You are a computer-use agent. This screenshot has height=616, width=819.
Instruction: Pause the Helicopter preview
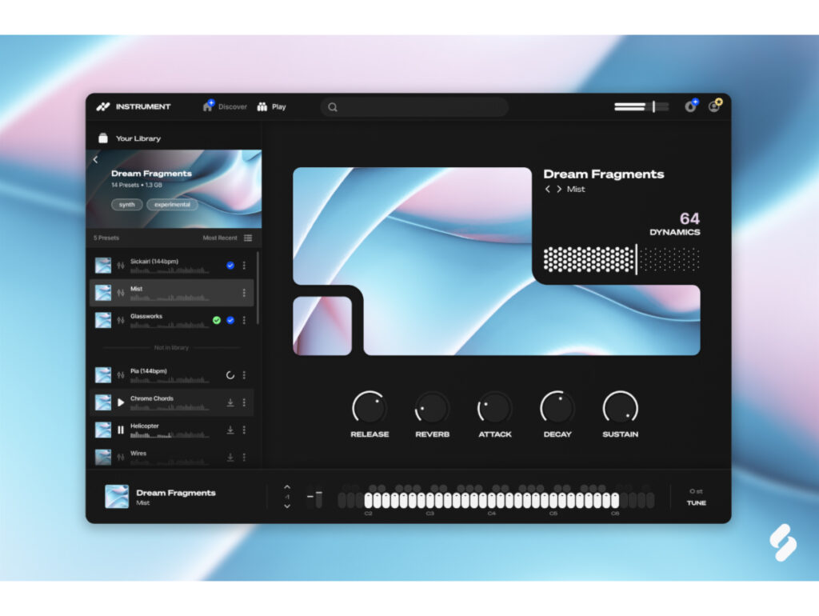(x=121, y=430)
